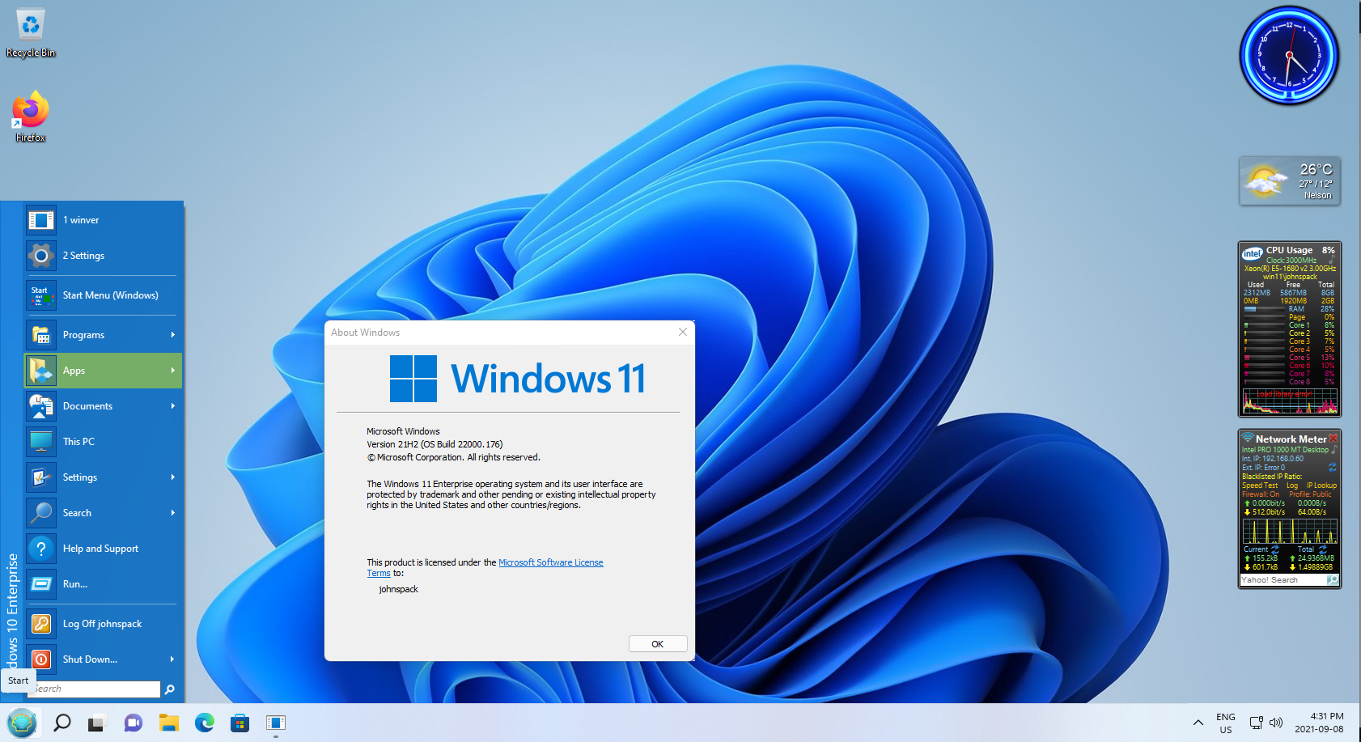Open the Recycle Bin desktop icon
Image resolution: width=1361 pixels, height=742 pixels.
31,34
